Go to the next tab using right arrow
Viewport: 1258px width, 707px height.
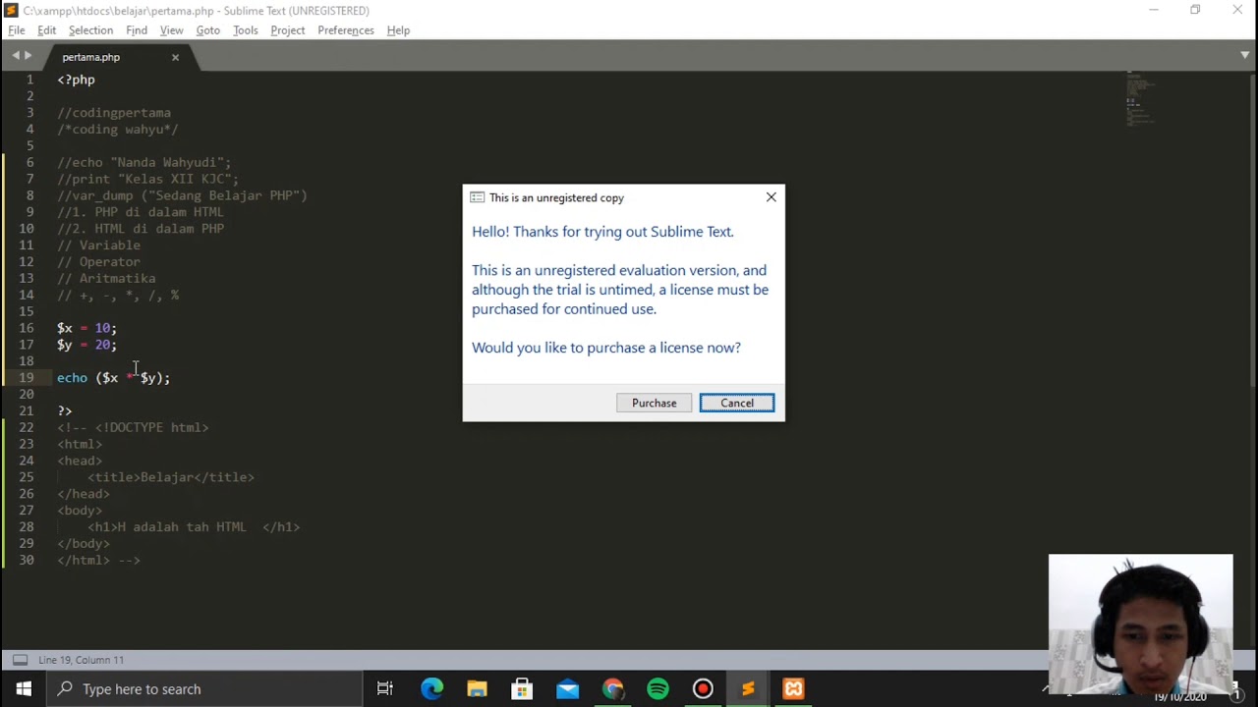point(28,56)
